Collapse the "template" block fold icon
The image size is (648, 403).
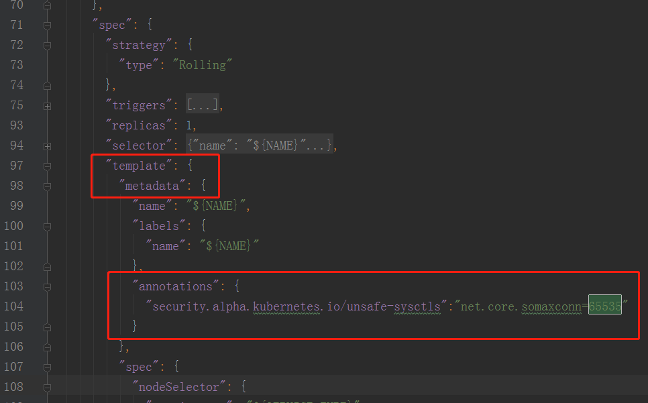[x=47, y=166]
